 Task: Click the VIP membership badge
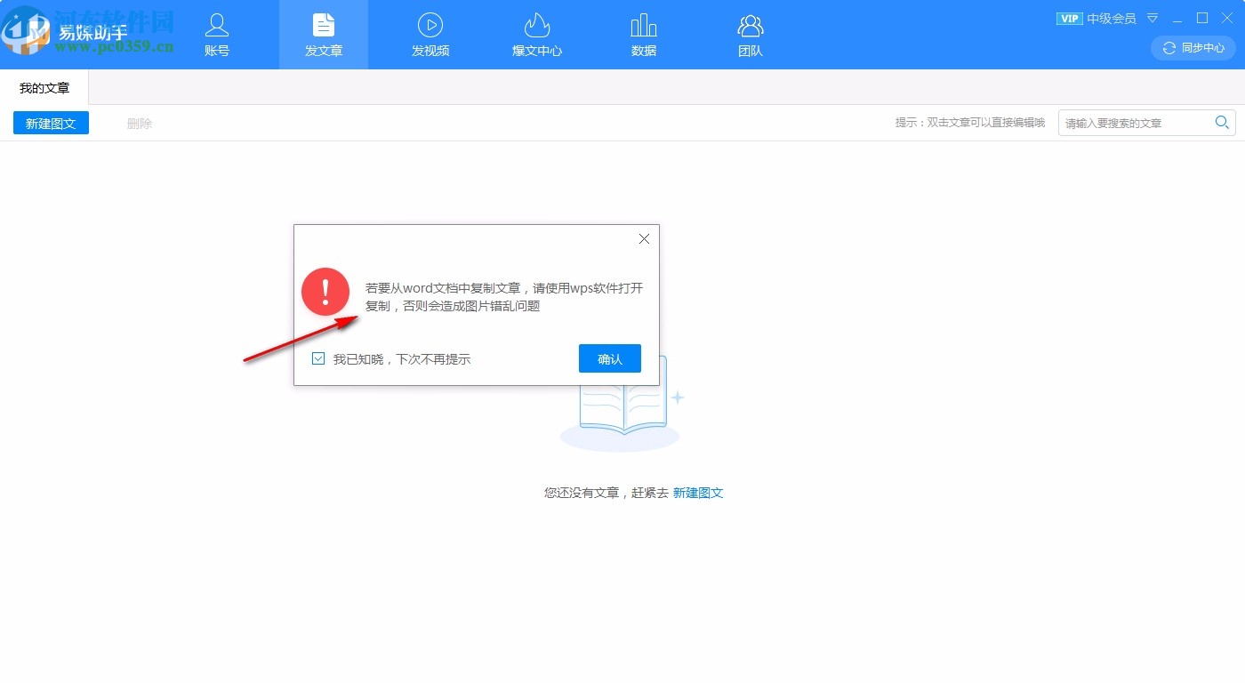[1070, 18]
